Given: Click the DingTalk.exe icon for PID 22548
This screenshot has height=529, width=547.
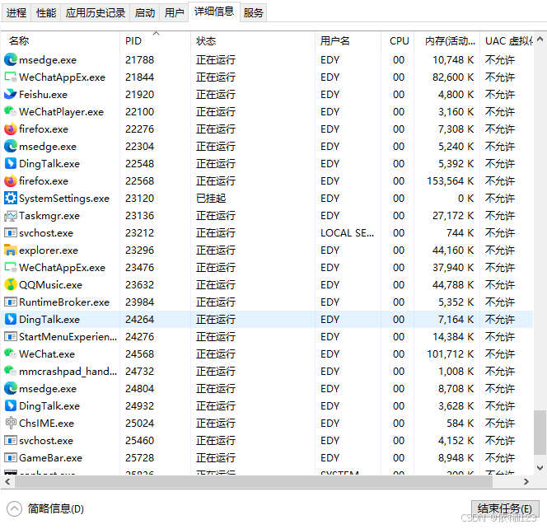Looking at the screenshot, I should pyautogui.click(x=11, y=164).
